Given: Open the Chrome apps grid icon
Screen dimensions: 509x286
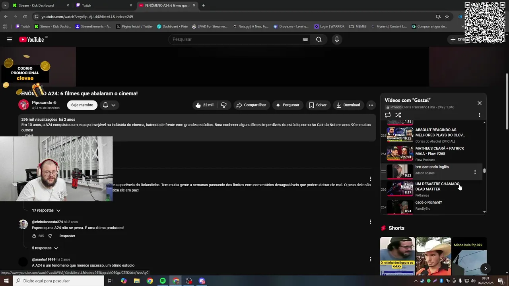Looking at the screenshot, I should (x=5, y=27).
